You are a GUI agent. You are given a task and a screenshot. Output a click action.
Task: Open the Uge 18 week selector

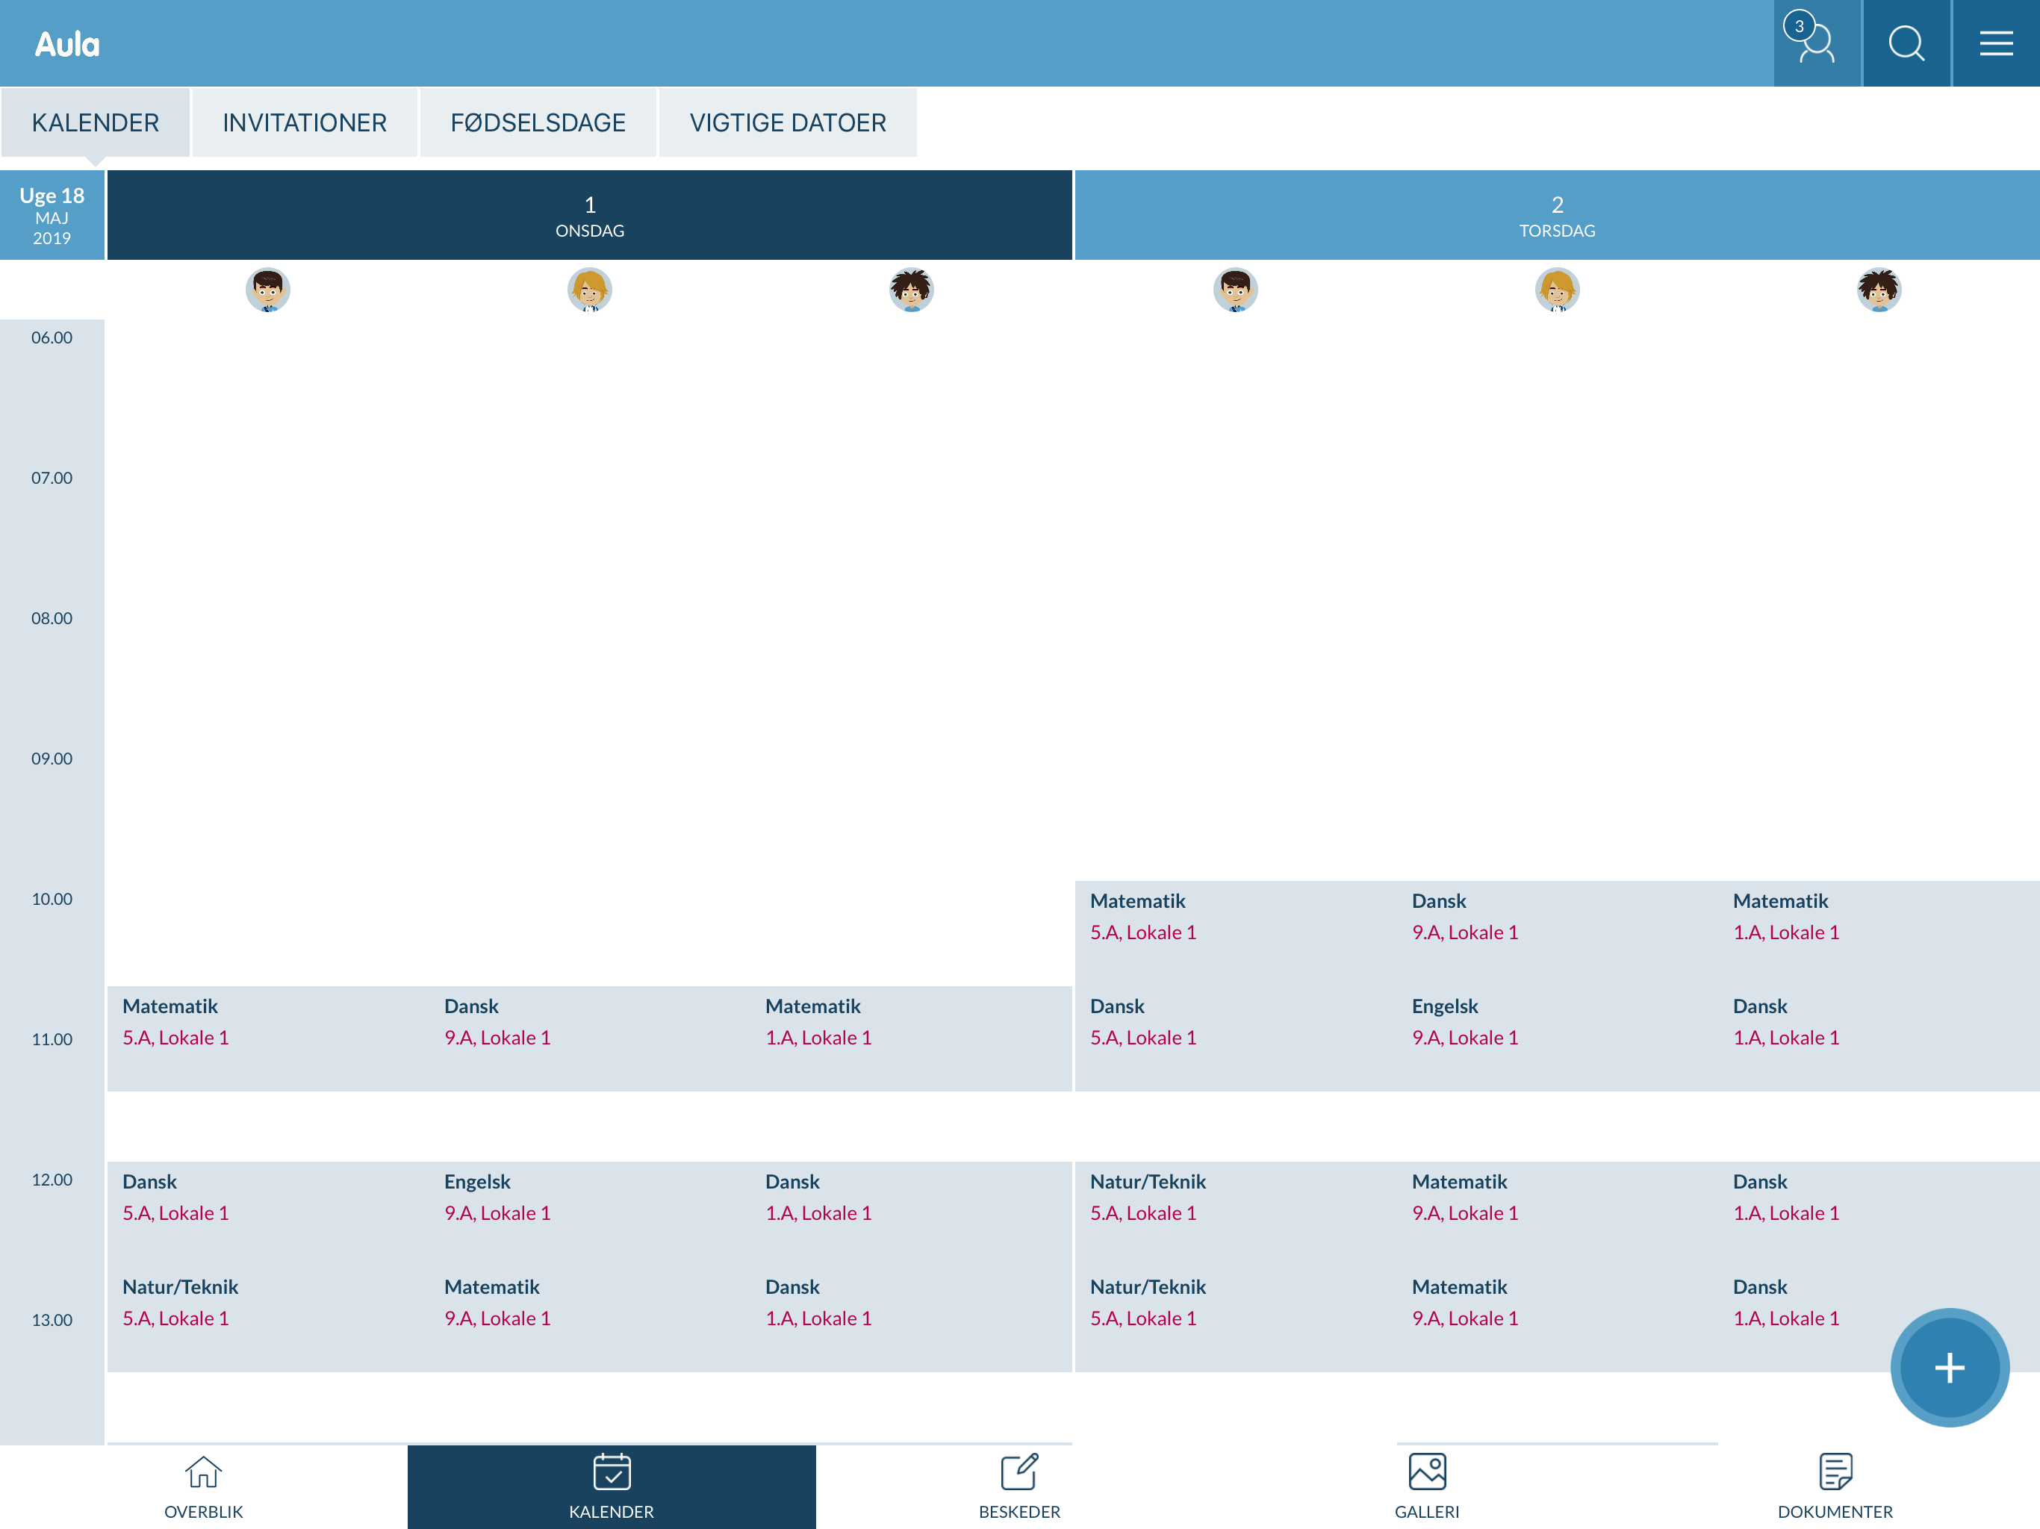pos(52,215)
